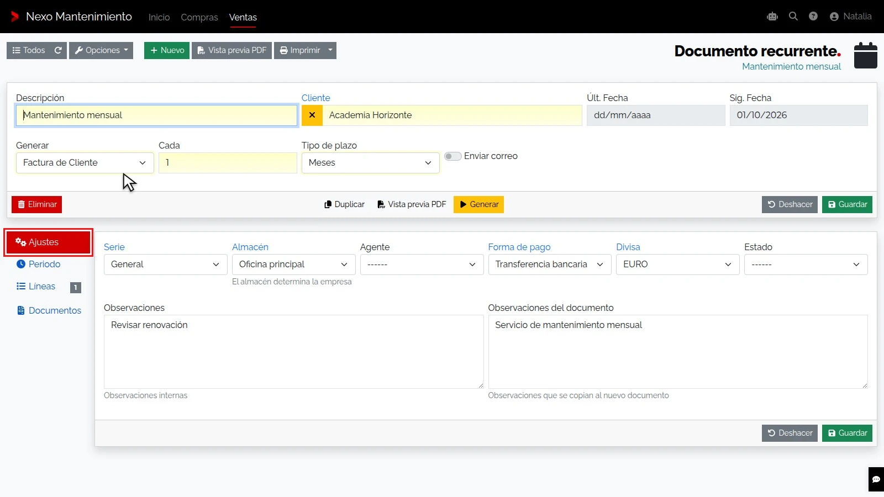
Task: Open the Forma de pago dropdown
Action: [550, 265]
